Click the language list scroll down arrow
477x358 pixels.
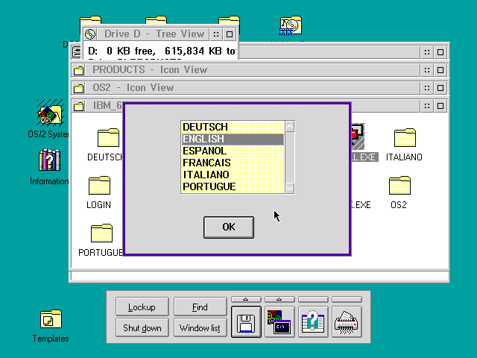coord(290,188)
